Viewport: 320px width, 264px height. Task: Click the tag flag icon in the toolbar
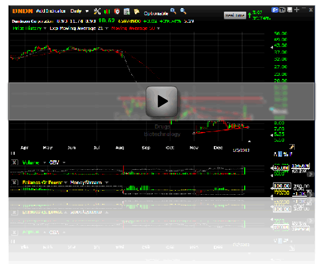[136, 11]
